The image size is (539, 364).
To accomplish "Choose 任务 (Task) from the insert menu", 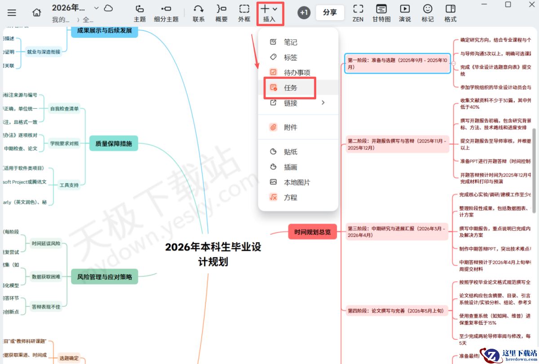I will (291, 88).
